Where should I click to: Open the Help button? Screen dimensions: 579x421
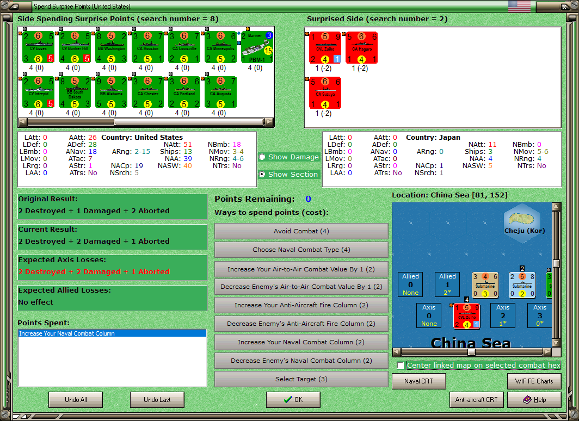534,400
